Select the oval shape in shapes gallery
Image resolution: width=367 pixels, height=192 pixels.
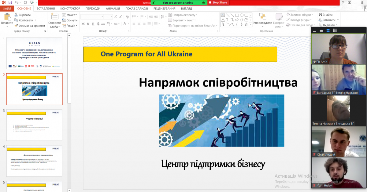click(242, 15)
